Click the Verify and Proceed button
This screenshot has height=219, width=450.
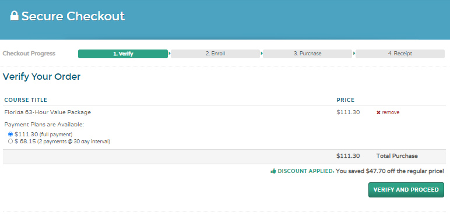click(x=406, y=190)
